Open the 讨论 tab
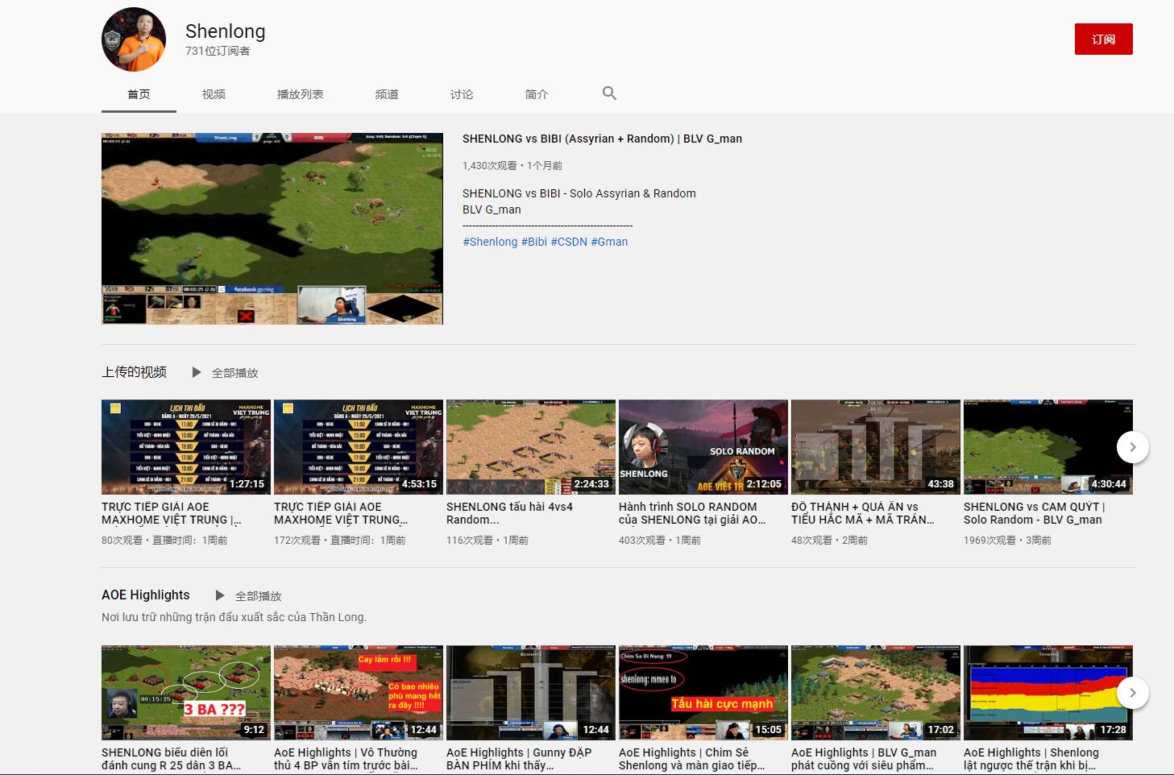1174x775 pixels. tap(462, 94)
